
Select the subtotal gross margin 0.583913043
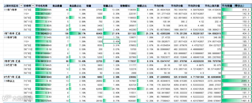pyautogui.click(x=43, y=77)
